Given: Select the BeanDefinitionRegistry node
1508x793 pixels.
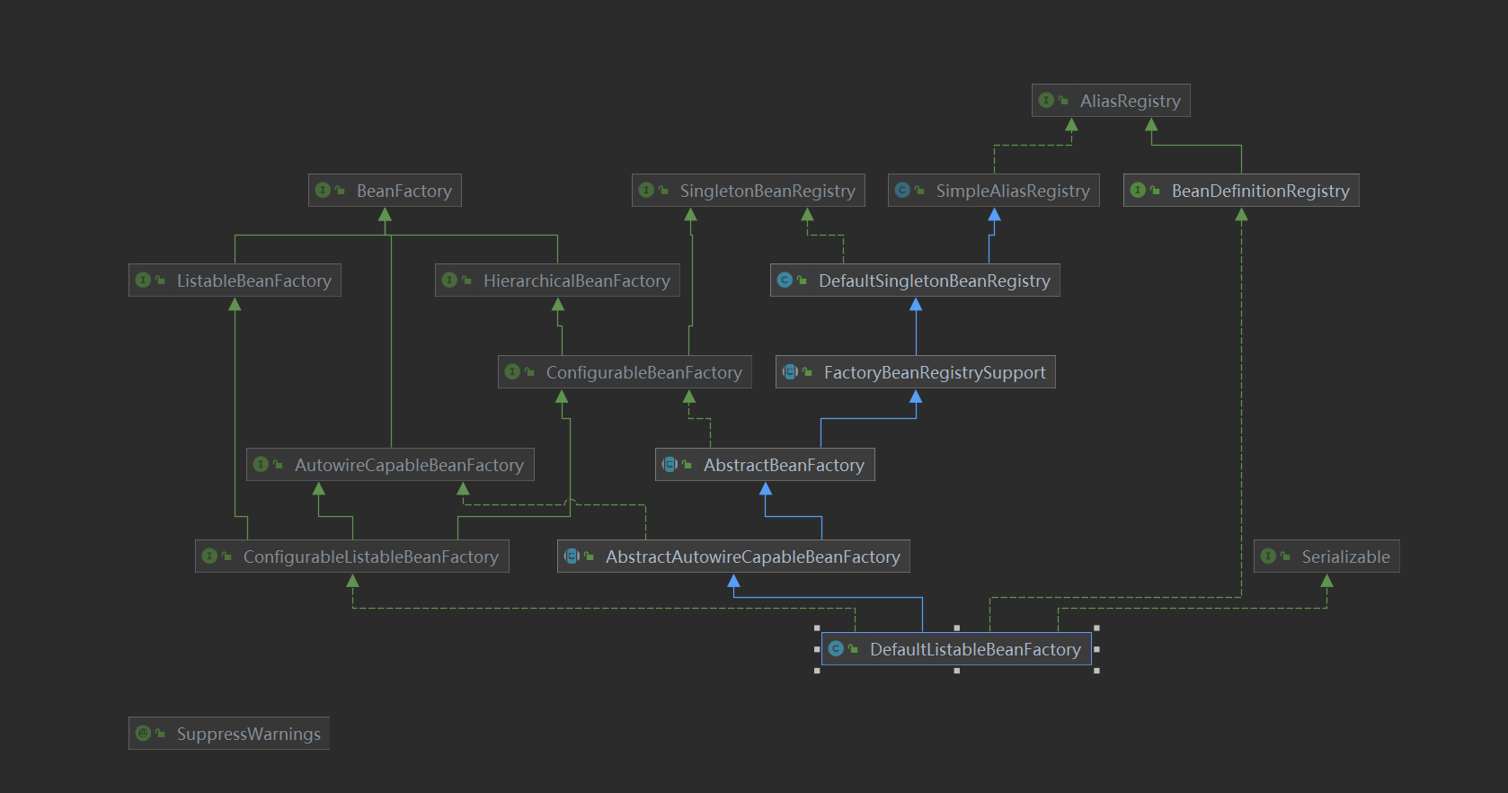Looking at the screenshot, I should pos(1241,191).
